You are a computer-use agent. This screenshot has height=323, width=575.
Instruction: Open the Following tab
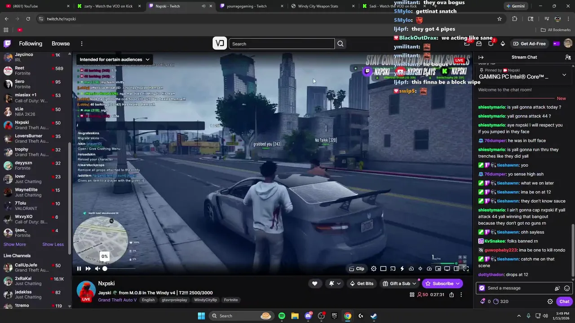pyautogui.click(x=31, y=44)
